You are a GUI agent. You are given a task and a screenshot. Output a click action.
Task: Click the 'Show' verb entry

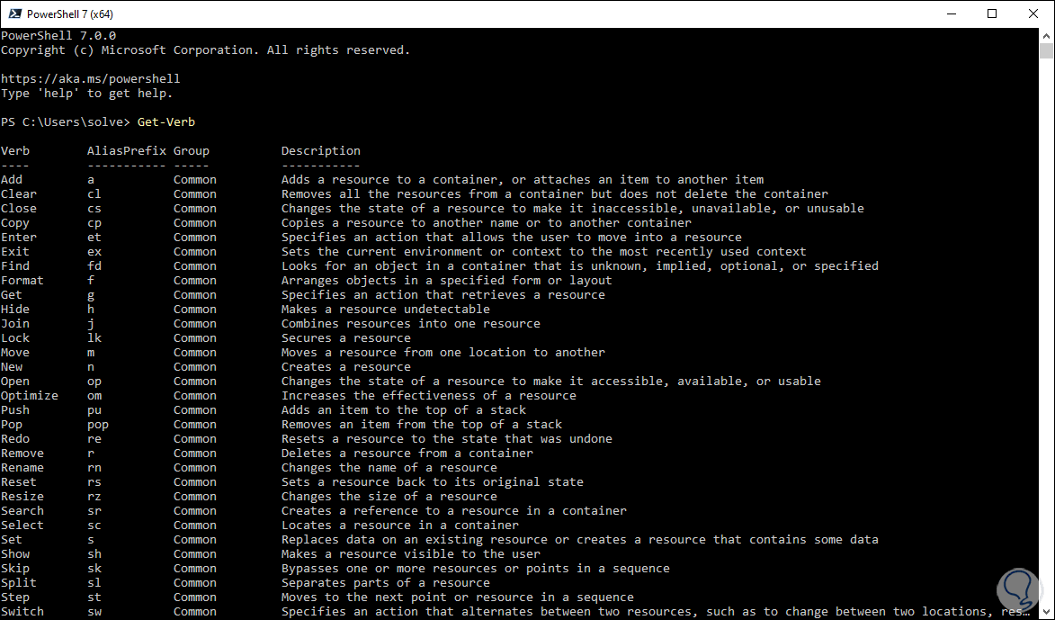14,554
